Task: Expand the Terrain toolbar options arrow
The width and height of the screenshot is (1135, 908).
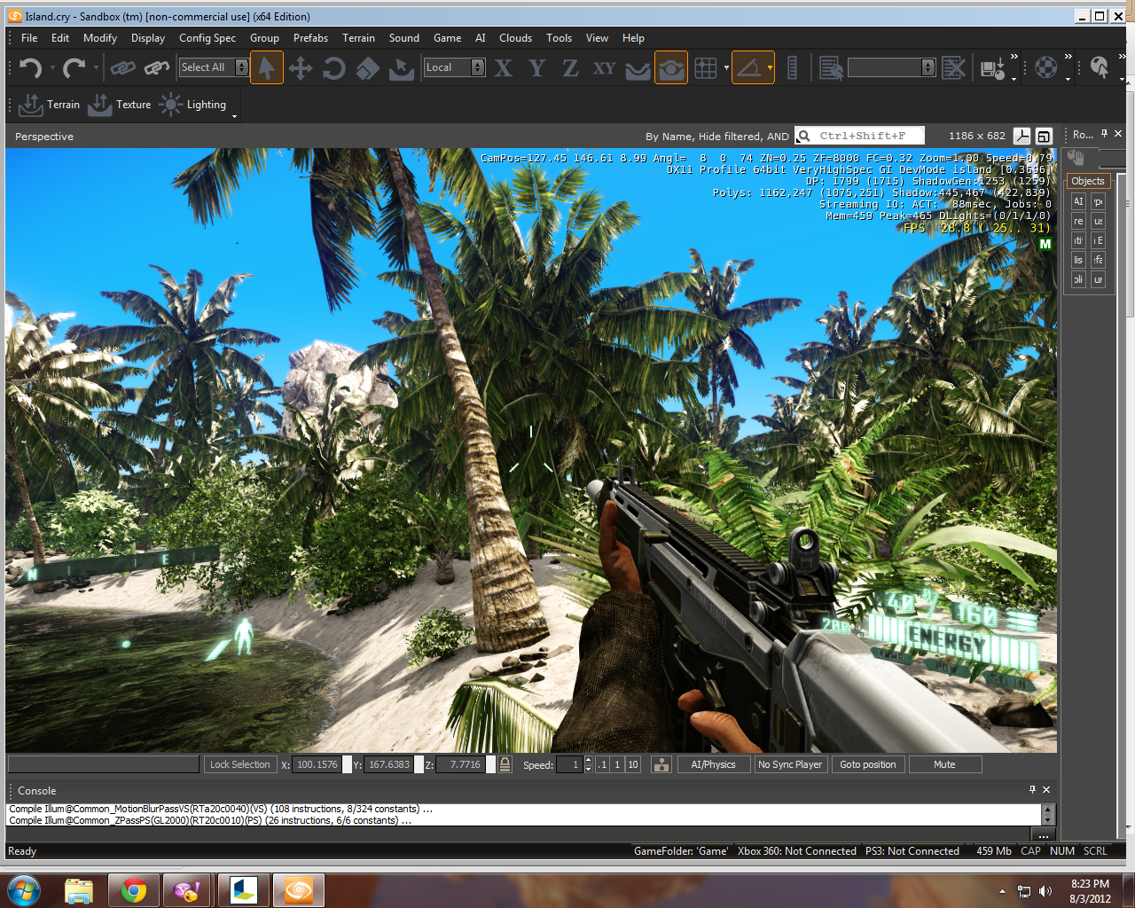Action: point(234,115)
